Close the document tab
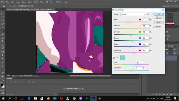Screen dimensions: 179x101 (x=54, y=10)
